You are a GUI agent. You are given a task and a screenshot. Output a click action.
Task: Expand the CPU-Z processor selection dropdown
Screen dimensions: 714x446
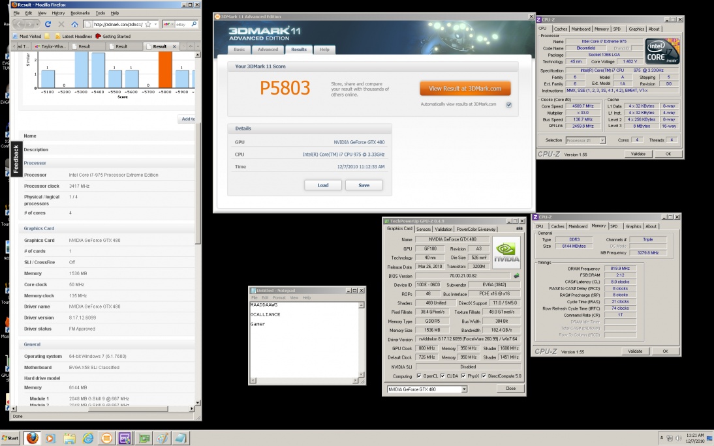602,140
